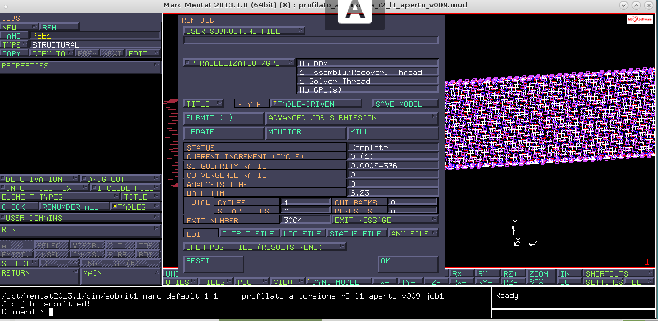
Task: Open the EXIT MESSAGE popup
Action: point(385,220)
